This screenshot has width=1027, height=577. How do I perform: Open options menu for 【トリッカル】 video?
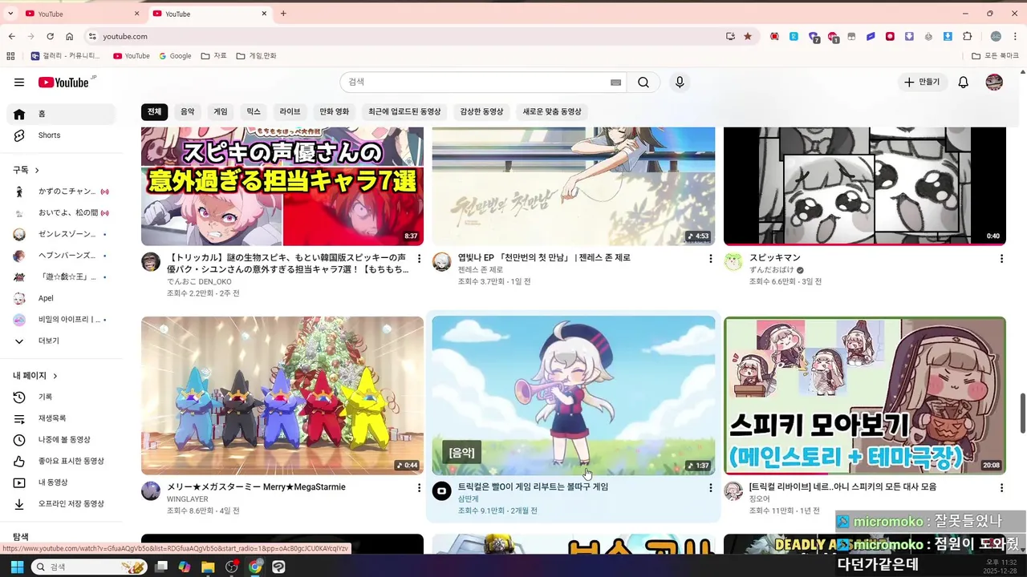[419, 259]
